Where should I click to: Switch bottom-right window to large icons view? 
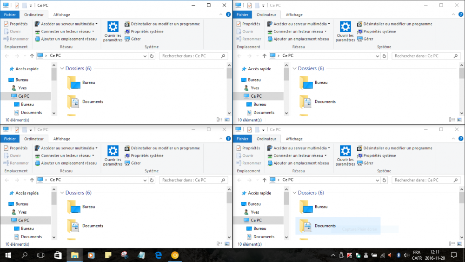pos(459,243)
